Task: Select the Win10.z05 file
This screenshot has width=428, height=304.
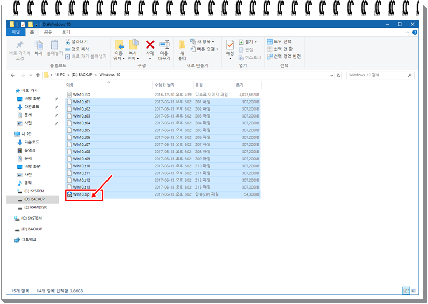Action: point(163,130)
